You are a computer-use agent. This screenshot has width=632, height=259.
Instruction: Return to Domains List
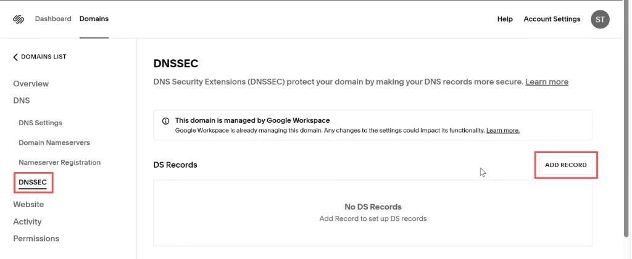(44, 57)
